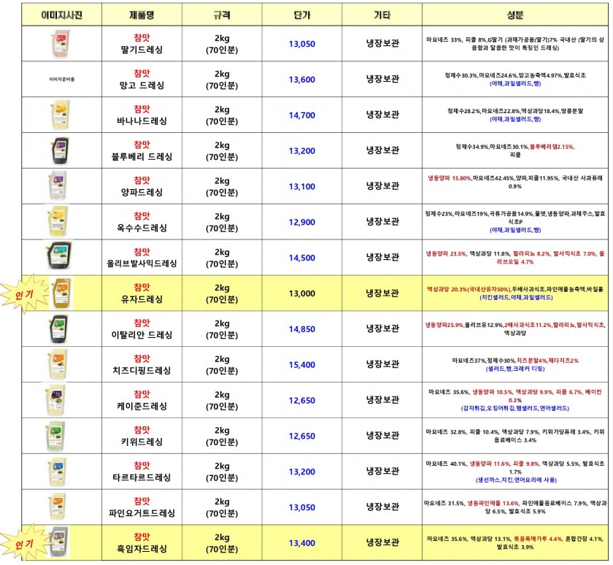Click the 딸기드레싱 product thumbnail
Screen dimensions: 613x565
60,44
